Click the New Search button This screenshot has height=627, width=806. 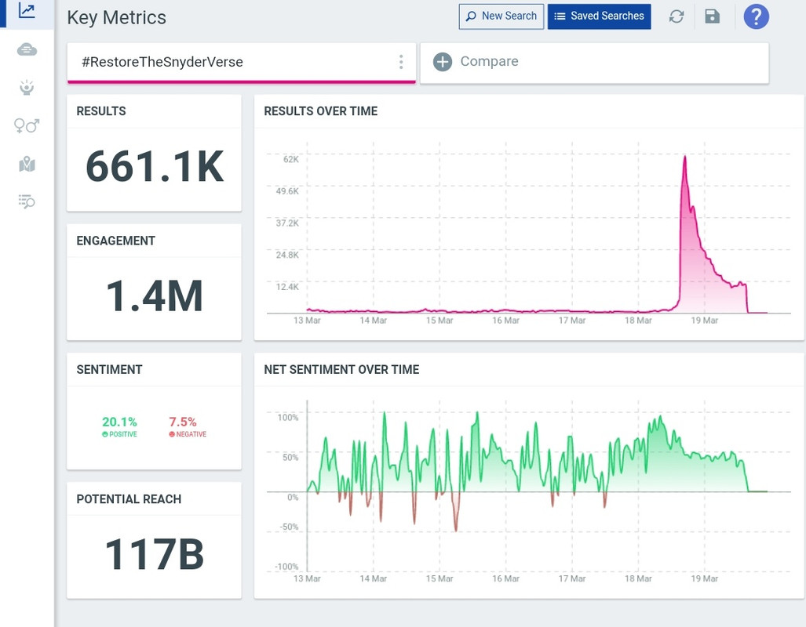501,16
